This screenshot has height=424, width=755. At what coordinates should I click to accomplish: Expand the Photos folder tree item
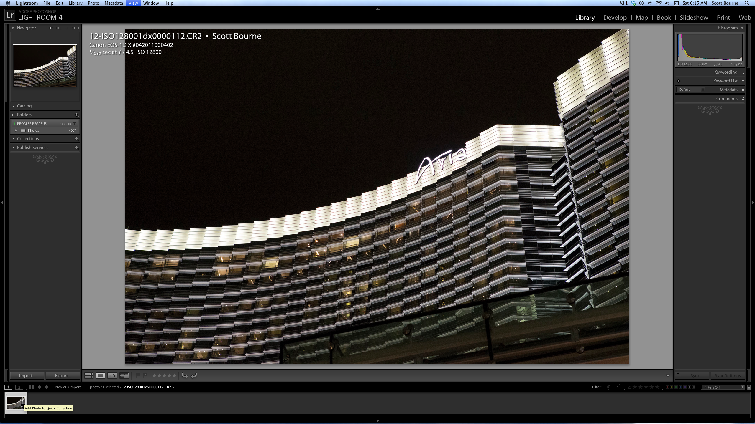coord(16,130)
